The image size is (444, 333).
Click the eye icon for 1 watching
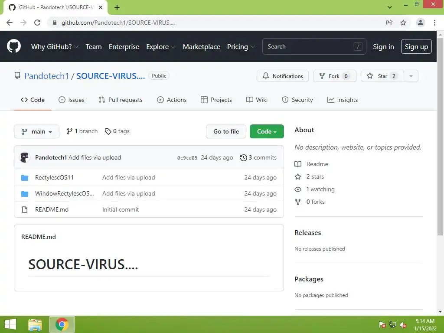(x=298, y=189)
